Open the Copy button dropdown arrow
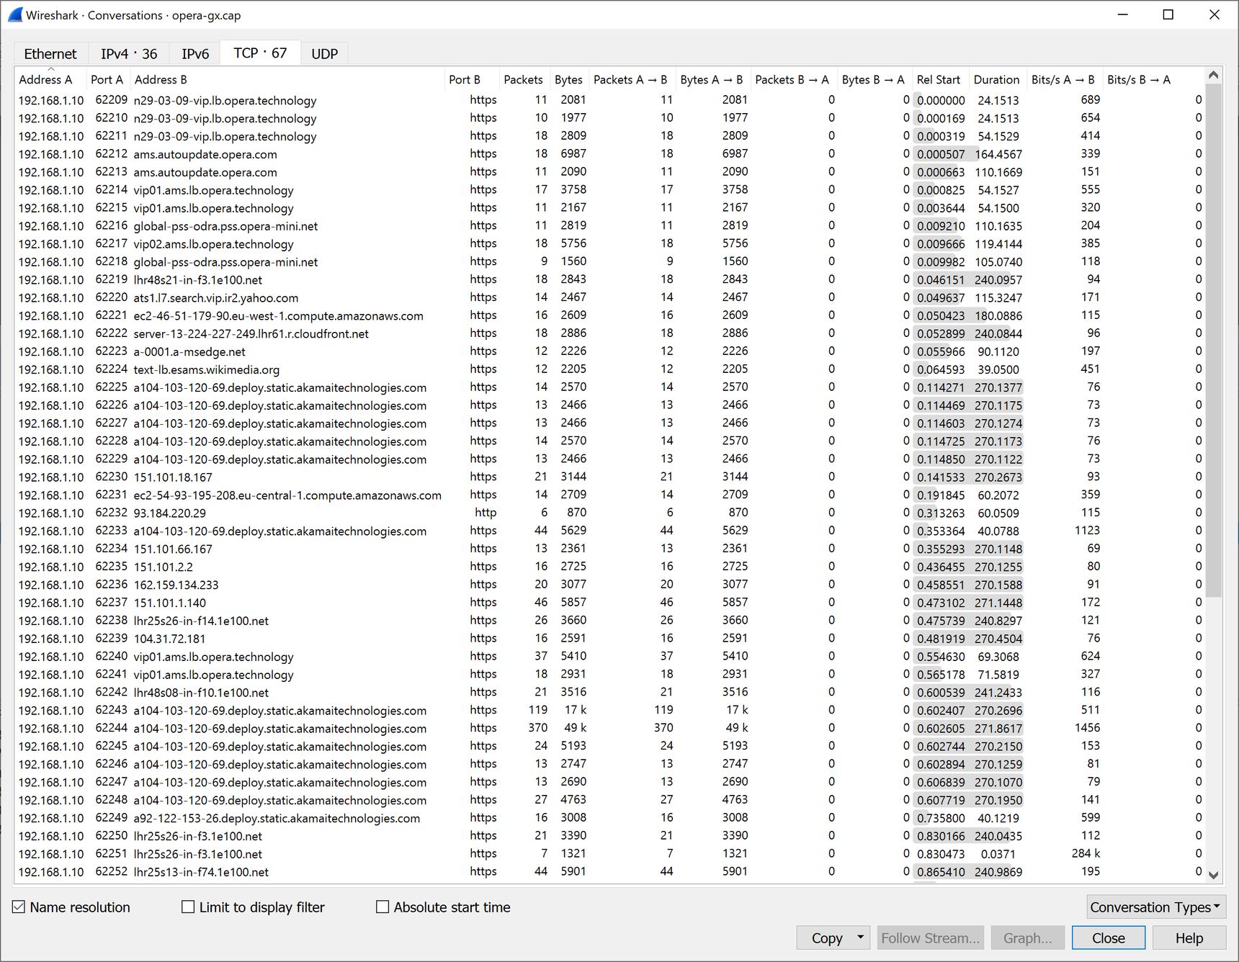The image size is (1239, 962). (x=860, y=938)
